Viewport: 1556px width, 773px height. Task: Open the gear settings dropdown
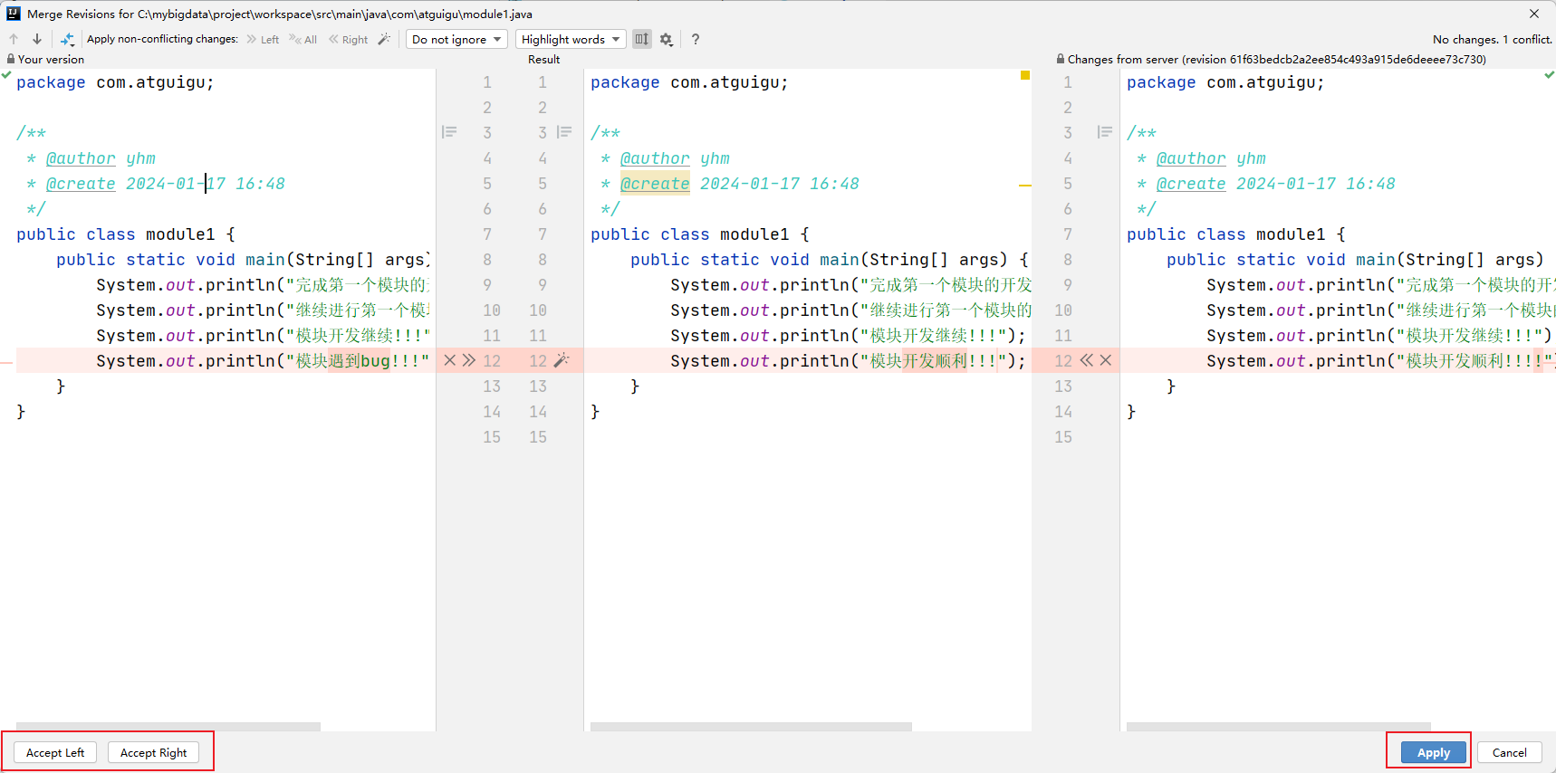667,39
